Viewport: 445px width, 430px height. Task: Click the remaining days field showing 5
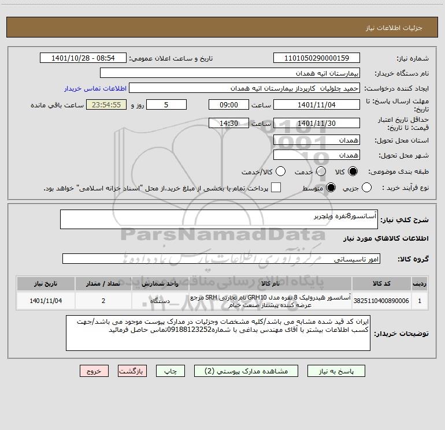pyautogui.click(x=166, y=104)
